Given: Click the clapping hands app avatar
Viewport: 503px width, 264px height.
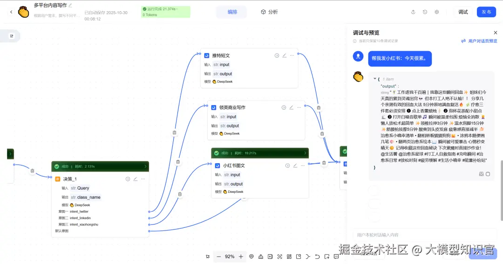Looking at the screenshot, I should (23, 12).
